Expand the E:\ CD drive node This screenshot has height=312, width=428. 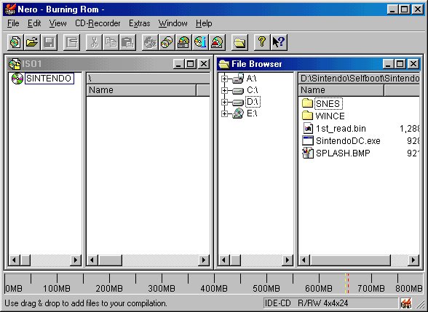[224, 113]
